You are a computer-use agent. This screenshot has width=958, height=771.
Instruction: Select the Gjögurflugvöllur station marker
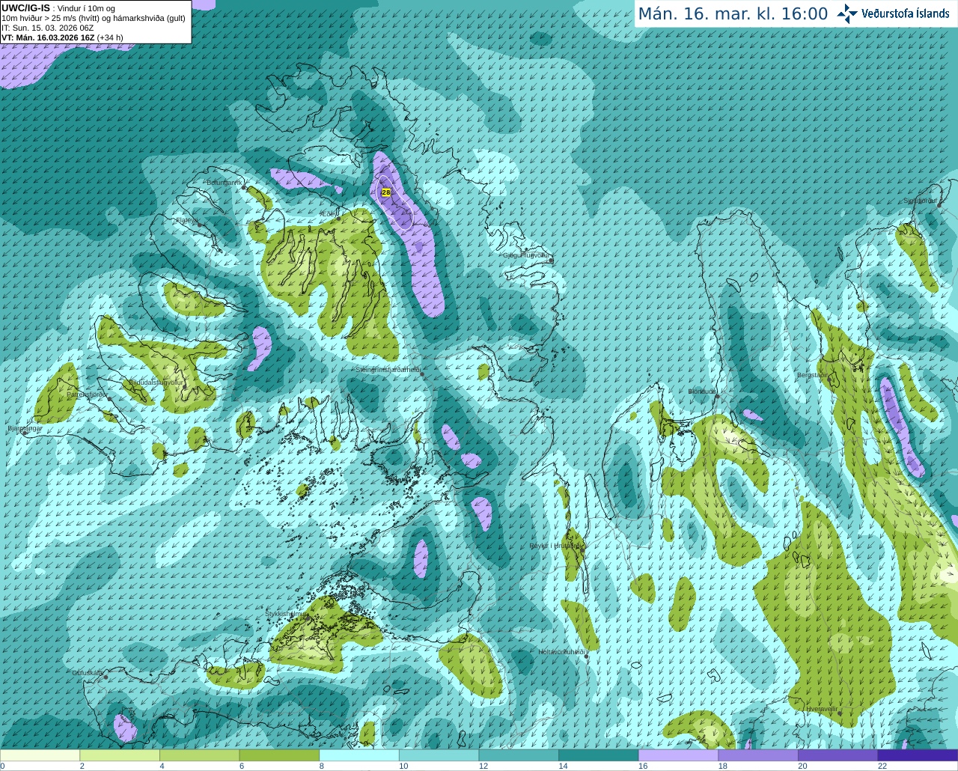tap(551, 259)
